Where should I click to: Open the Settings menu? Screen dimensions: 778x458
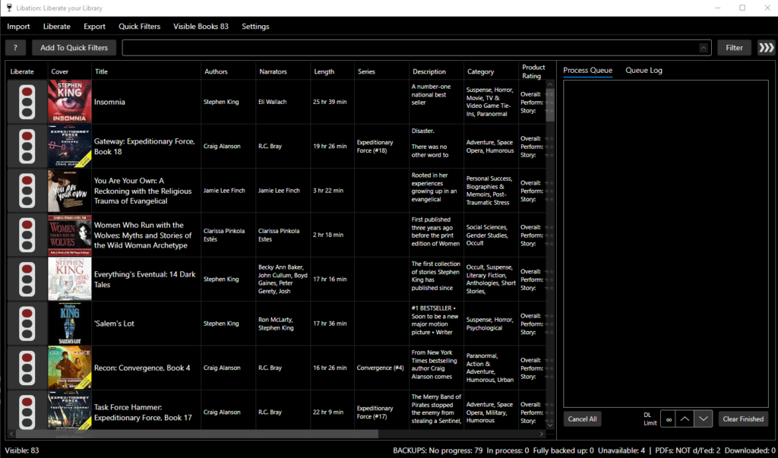click(x=255, y=27)
